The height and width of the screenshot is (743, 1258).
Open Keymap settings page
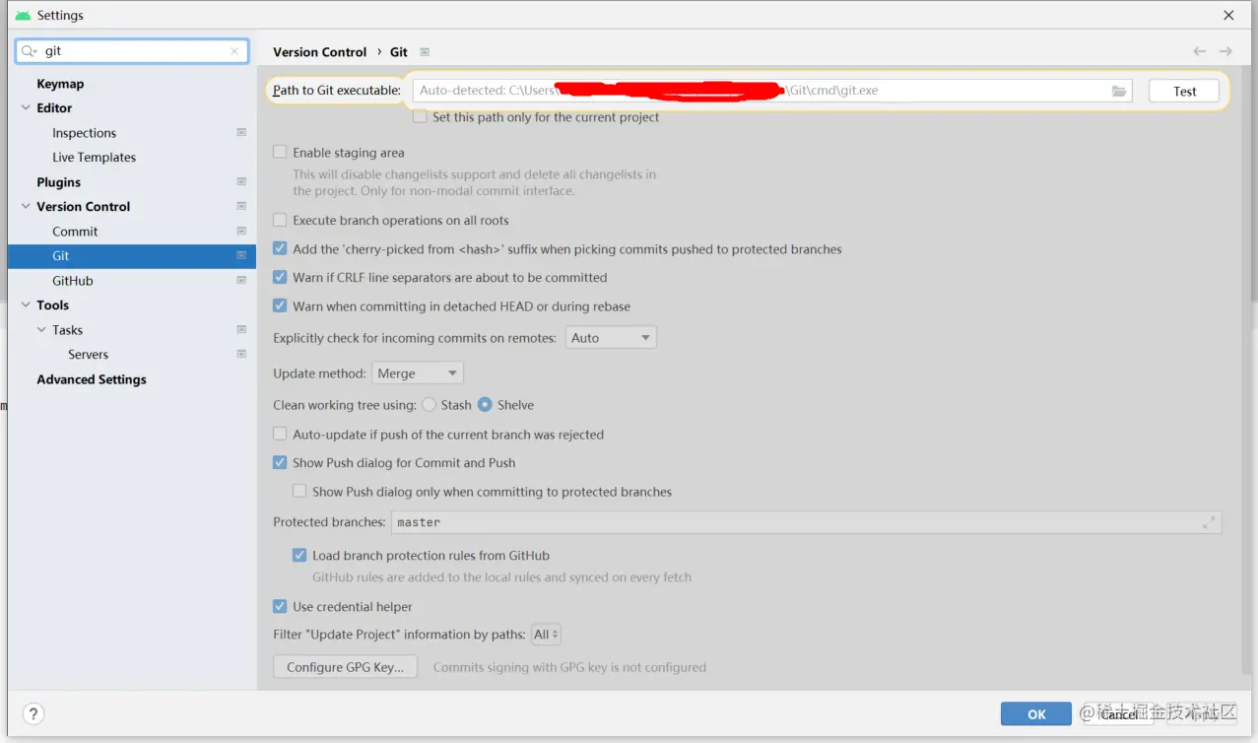(x=60, y=84)
